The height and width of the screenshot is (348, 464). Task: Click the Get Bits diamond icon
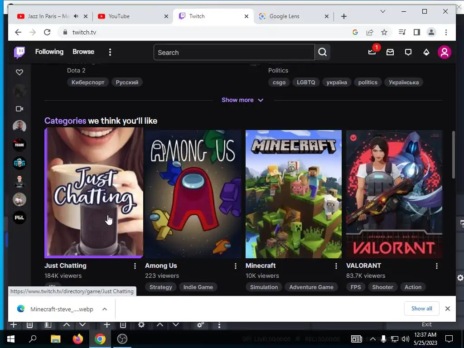coord(426,53)
